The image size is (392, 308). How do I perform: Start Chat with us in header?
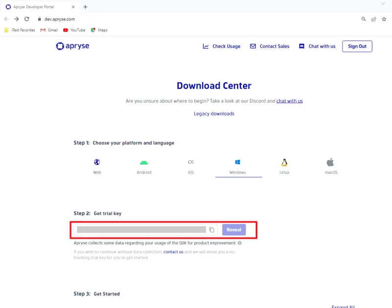coord(317,46)
